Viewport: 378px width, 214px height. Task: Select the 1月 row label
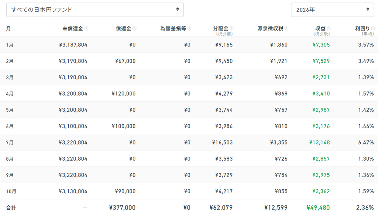[x=10, y=45]
